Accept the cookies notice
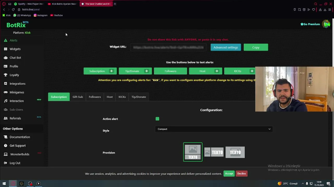The width and height of the screenshot is (334, 187). (x=229, y=173)
